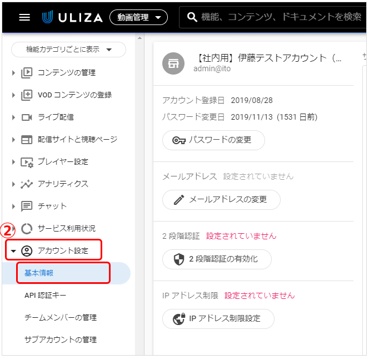369x359 pixels.
Task: Click the パスワードの変更 button
Action: pos(213,140)
